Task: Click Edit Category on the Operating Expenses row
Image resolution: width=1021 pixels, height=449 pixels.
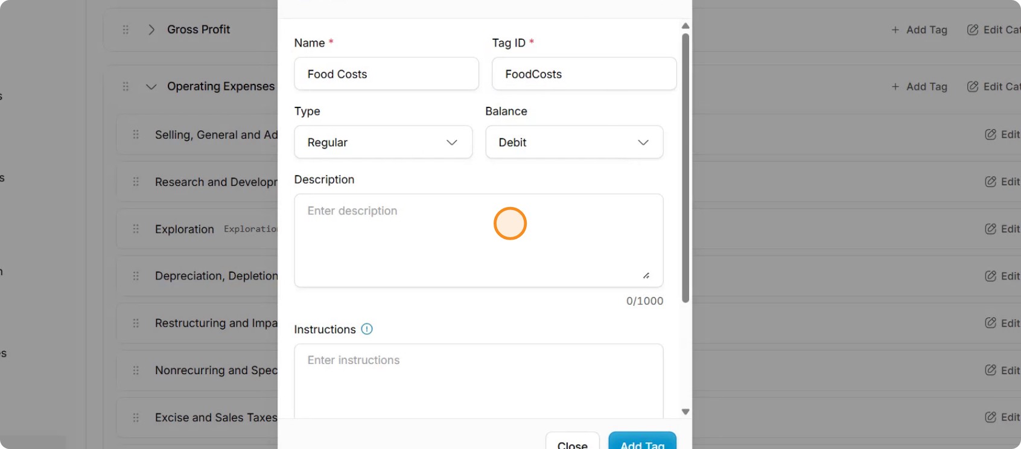Action: (994, 86)
